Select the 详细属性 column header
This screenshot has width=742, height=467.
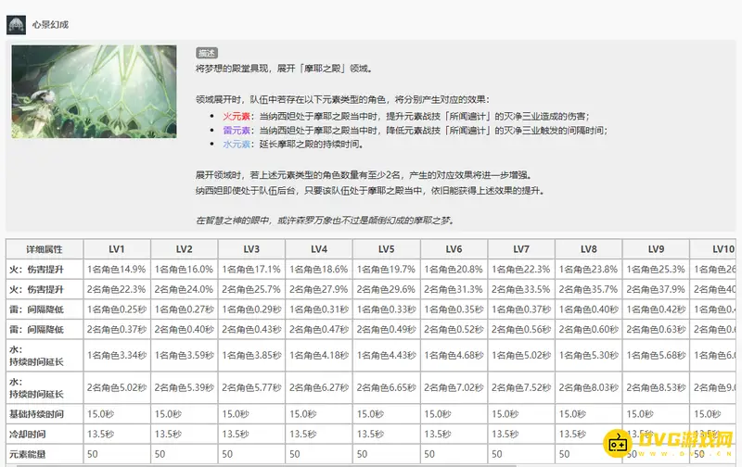click(x=45, y=249)
